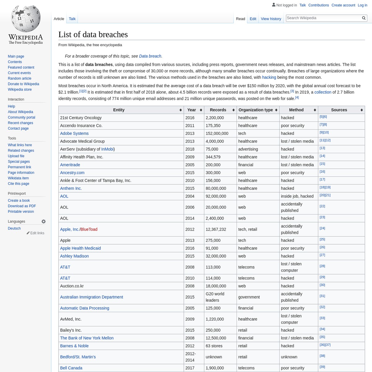Screen dimensions: 372x372
Task: Open Featured content in the sidebar
Action: pyautogui.click(x=21, y=67)
